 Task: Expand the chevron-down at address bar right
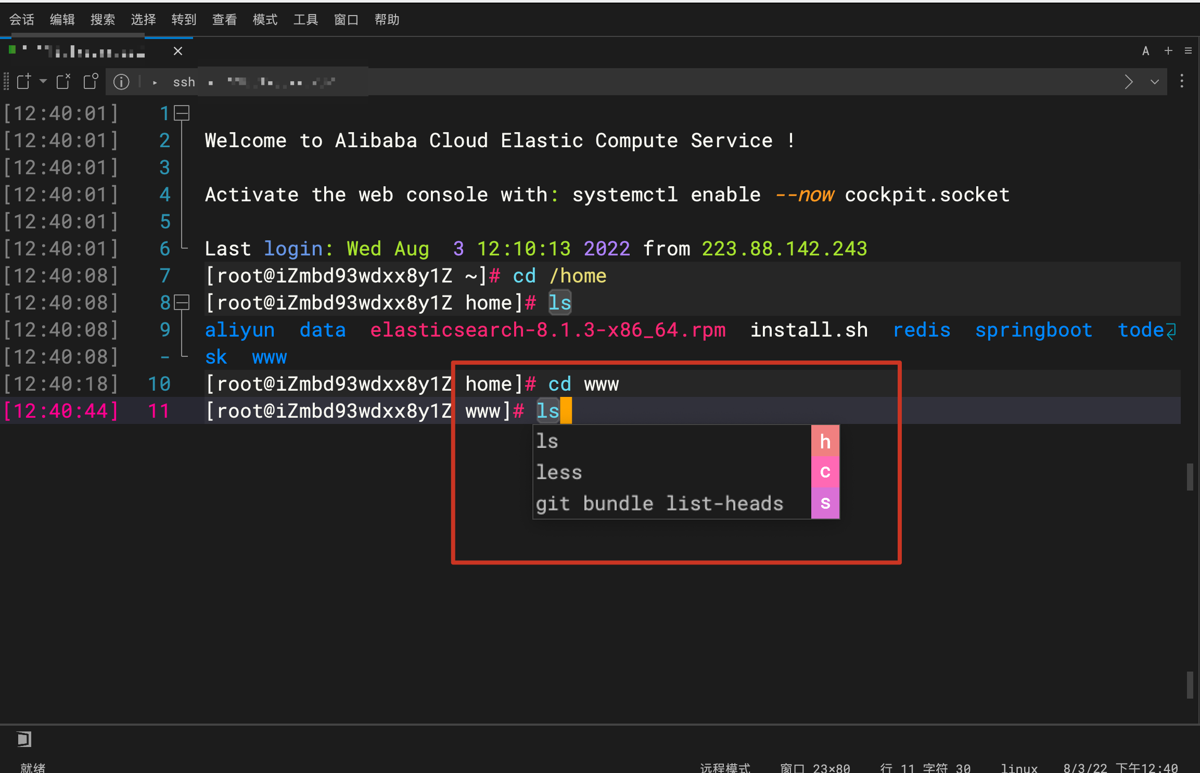pyautogui.click(x=1155, y=82)
